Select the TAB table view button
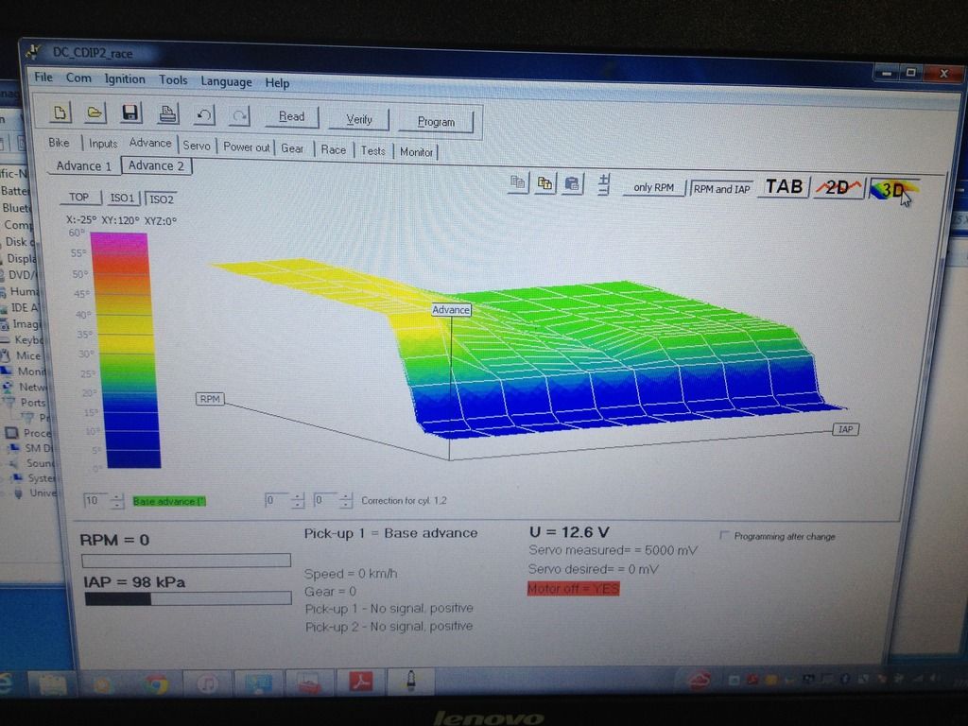Screen dimensions: 968x726 [784, 186]
